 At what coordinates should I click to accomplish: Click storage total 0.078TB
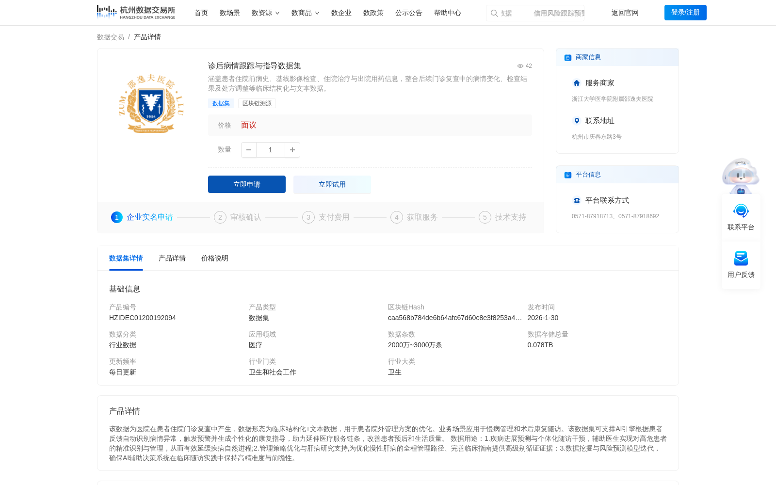point(540,345)
